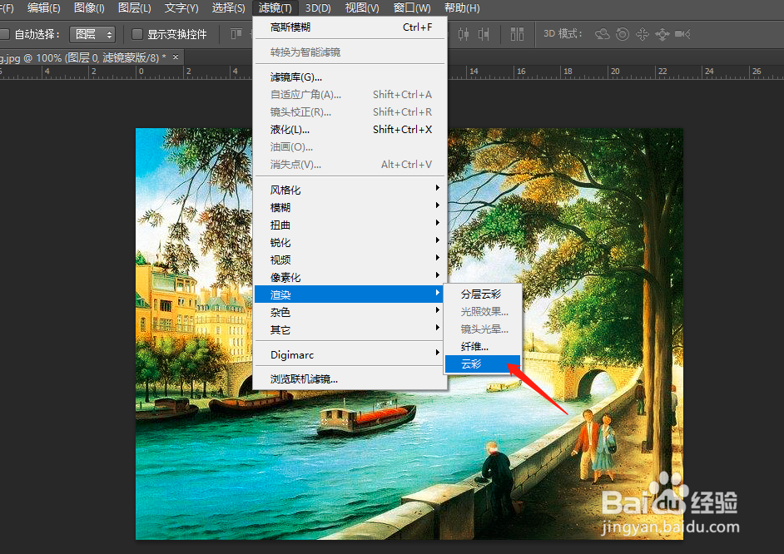Choose 纤维... from render submenu
Viewport: 784px width, 554px height.
483,347
